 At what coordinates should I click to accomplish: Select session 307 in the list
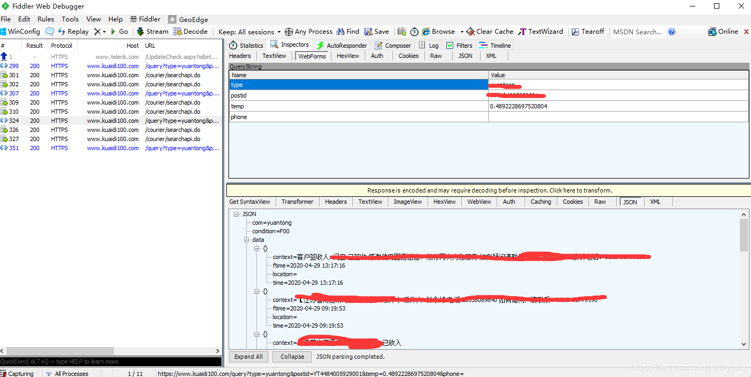pyautogui.click(x=111, y=93)
